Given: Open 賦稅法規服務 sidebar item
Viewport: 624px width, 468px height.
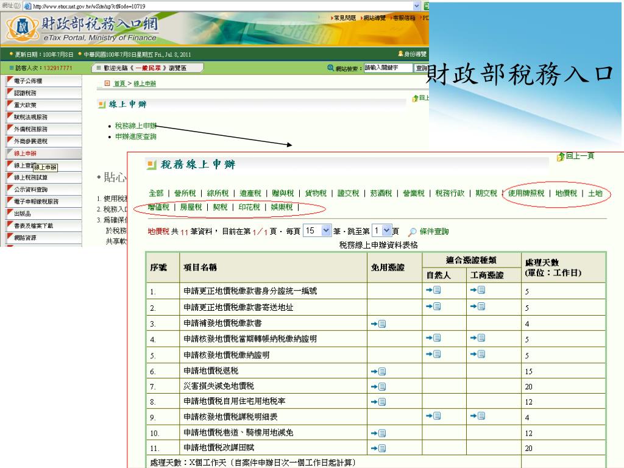Looking at the screenshot, I should [x=43, y=117].
